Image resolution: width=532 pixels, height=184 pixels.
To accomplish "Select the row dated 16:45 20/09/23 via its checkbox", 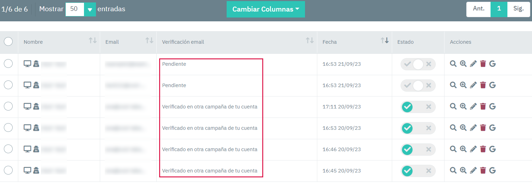I will tap(8, 170).
